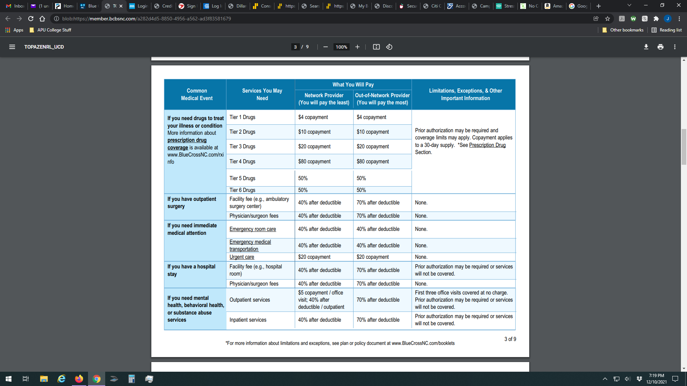Open Chrome extensions puzzle icon
687x386 pixels.
[656, 19]
